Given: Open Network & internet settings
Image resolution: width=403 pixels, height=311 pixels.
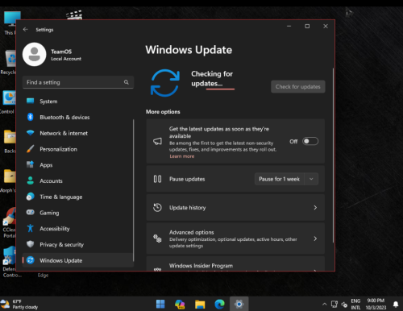Looking at the screenshot, I should point(78,133).
